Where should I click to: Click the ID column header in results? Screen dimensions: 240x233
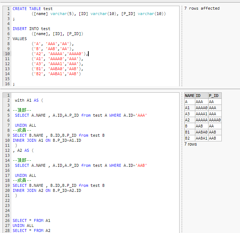(202, 96)
